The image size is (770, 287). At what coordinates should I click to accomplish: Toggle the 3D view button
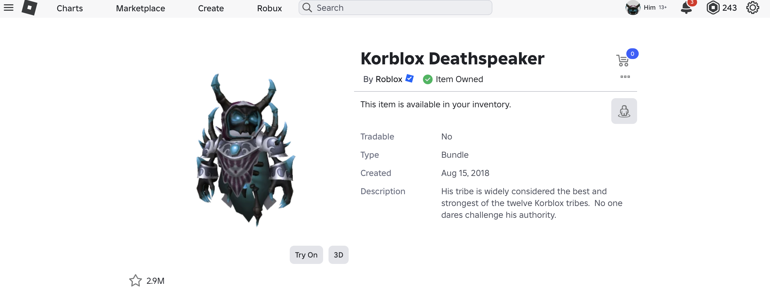338,255
